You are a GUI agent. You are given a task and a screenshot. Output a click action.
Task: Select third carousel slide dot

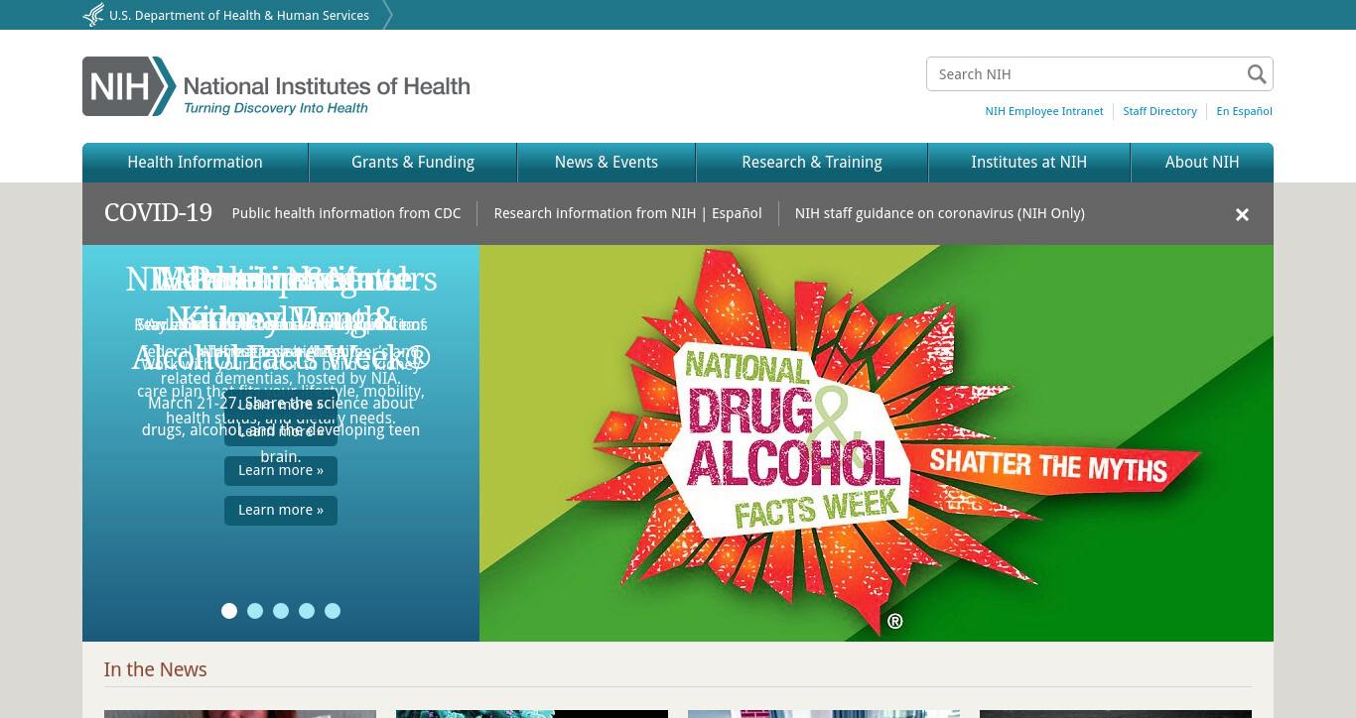click(x=281, y=611)
